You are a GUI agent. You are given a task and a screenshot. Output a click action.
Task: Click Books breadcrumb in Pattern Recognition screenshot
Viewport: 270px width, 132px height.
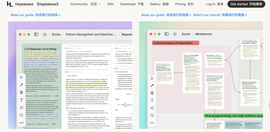(x=56, y=34)
